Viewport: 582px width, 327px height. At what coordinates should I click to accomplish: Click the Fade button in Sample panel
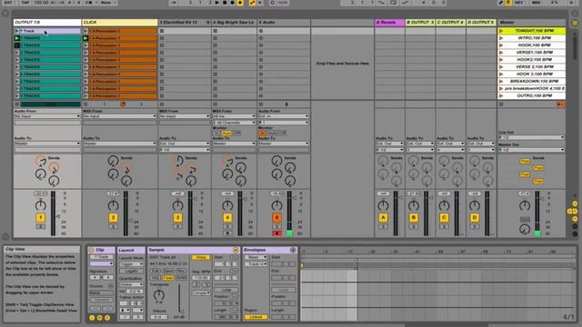pos(168,278)
